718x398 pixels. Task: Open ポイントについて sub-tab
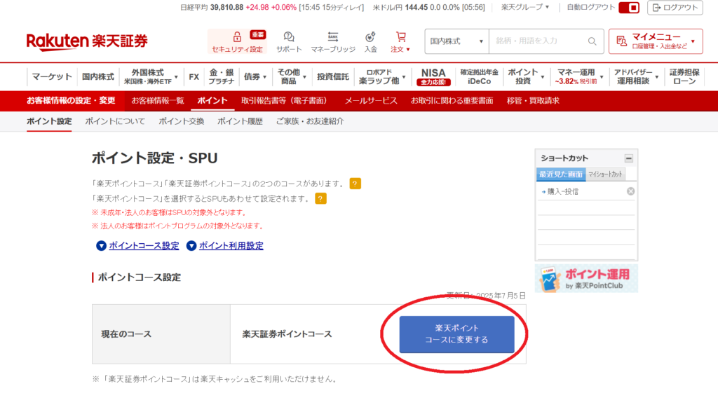115,121
